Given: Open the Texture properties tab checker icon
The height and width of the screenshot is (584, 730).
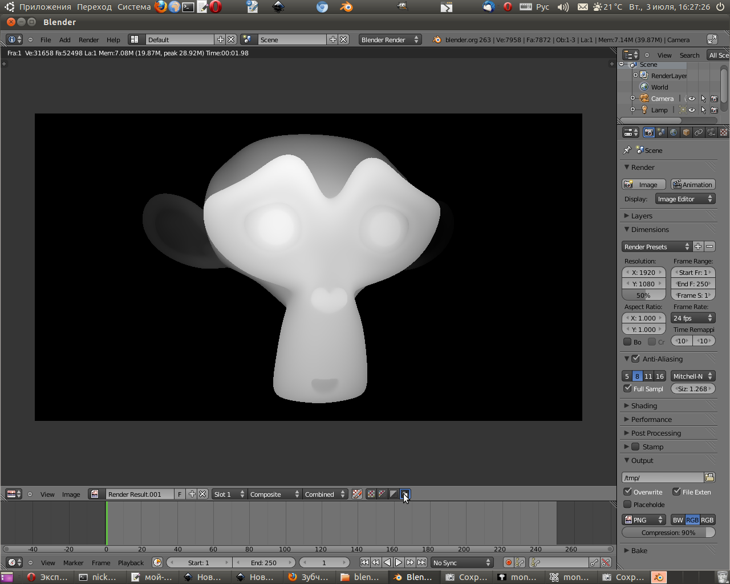Looking at the screenshot, I should 724,132.
